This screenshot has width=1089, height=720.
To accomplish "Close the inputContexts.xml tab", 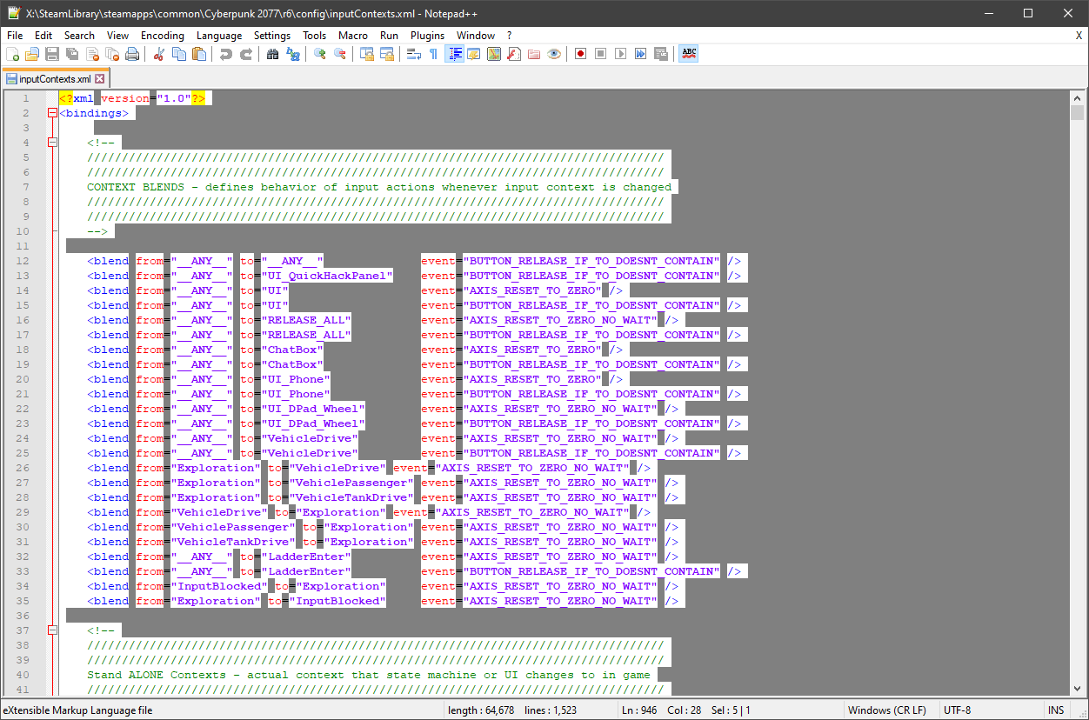I will tap(100, 79).
